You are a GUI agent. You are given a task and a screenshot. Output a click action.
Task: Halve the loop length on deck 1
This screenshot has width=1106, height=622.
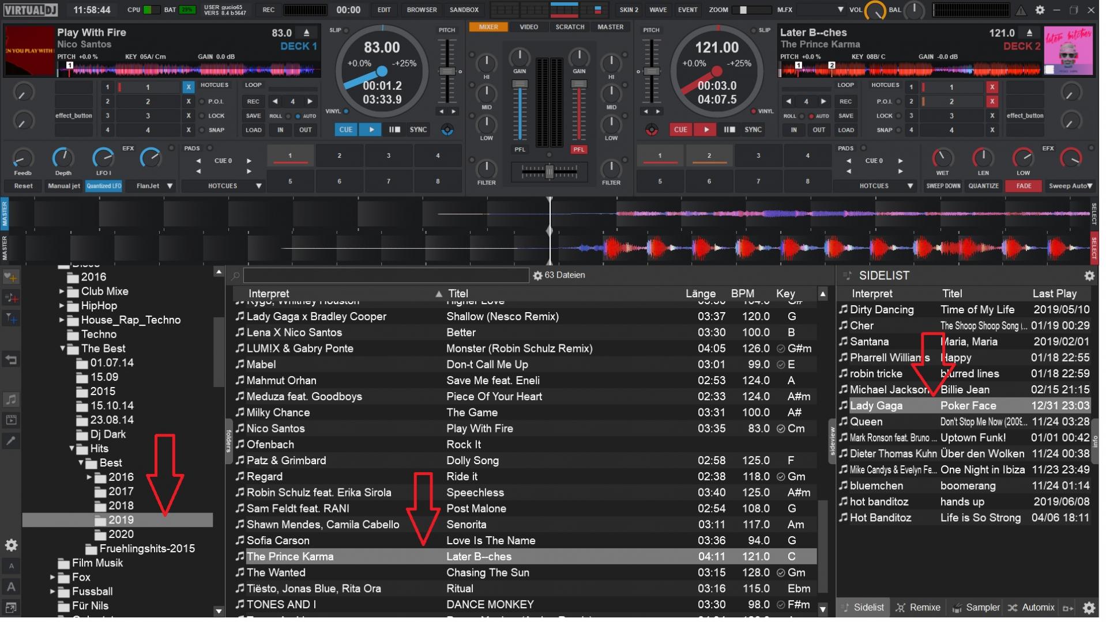276,102
